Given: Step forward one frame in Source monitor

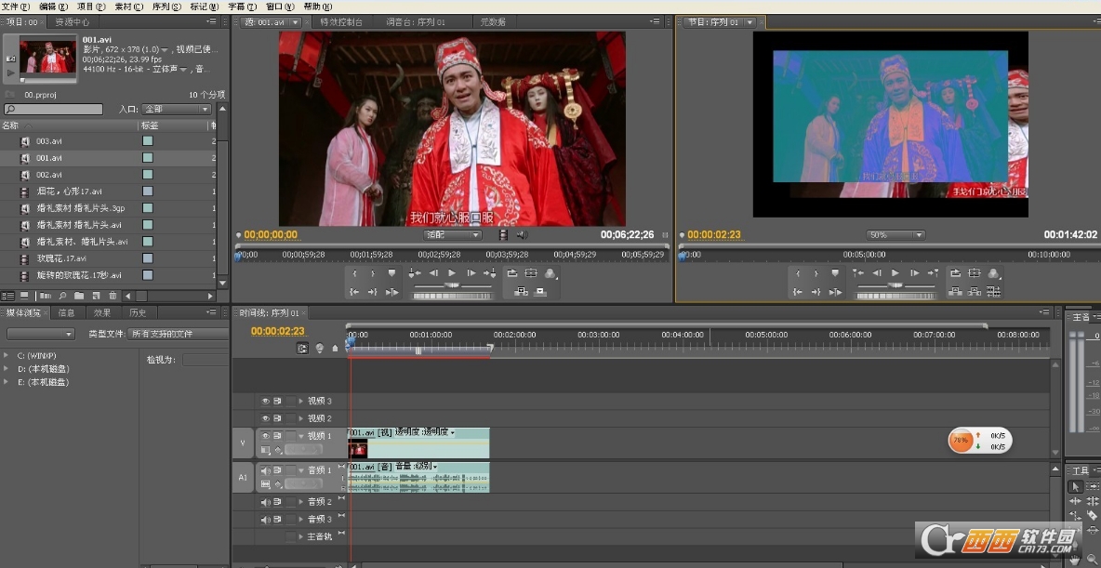Looking at the screenshot, I should pos(471,272).
